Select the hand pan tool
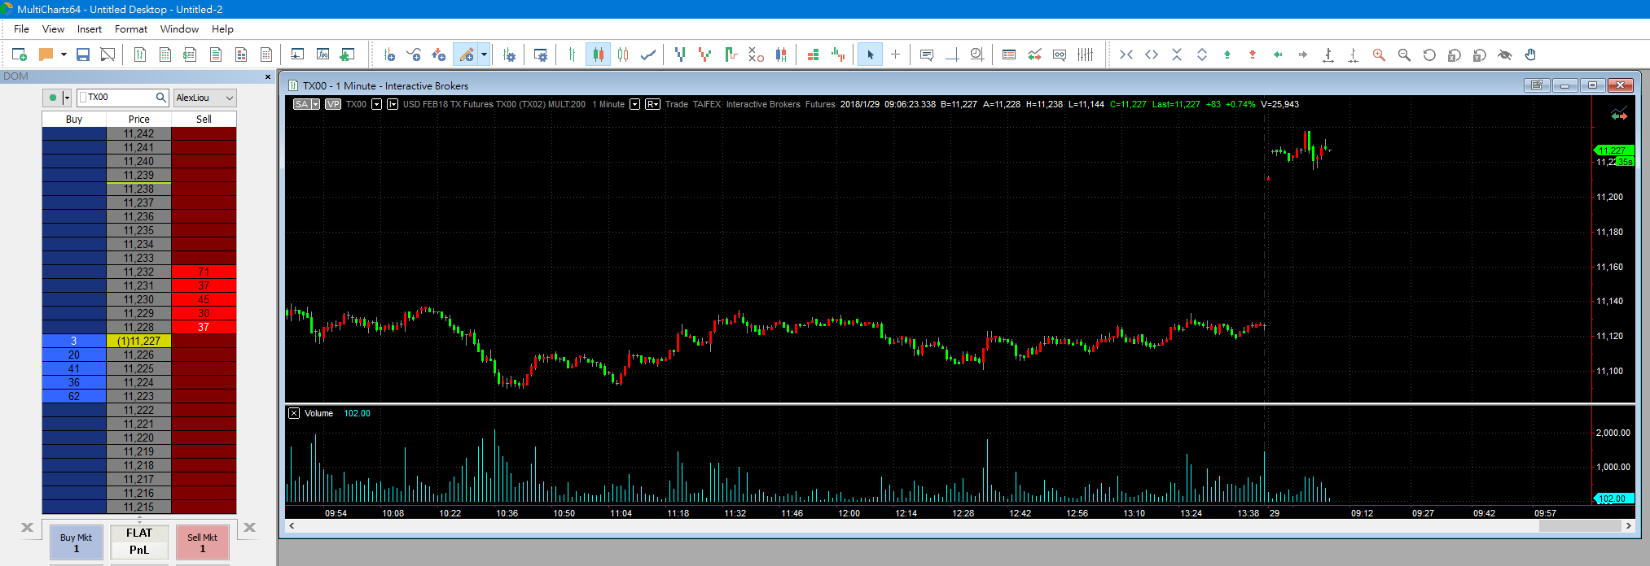This screenshot has height=566, width=1650. coord(1530,54)
